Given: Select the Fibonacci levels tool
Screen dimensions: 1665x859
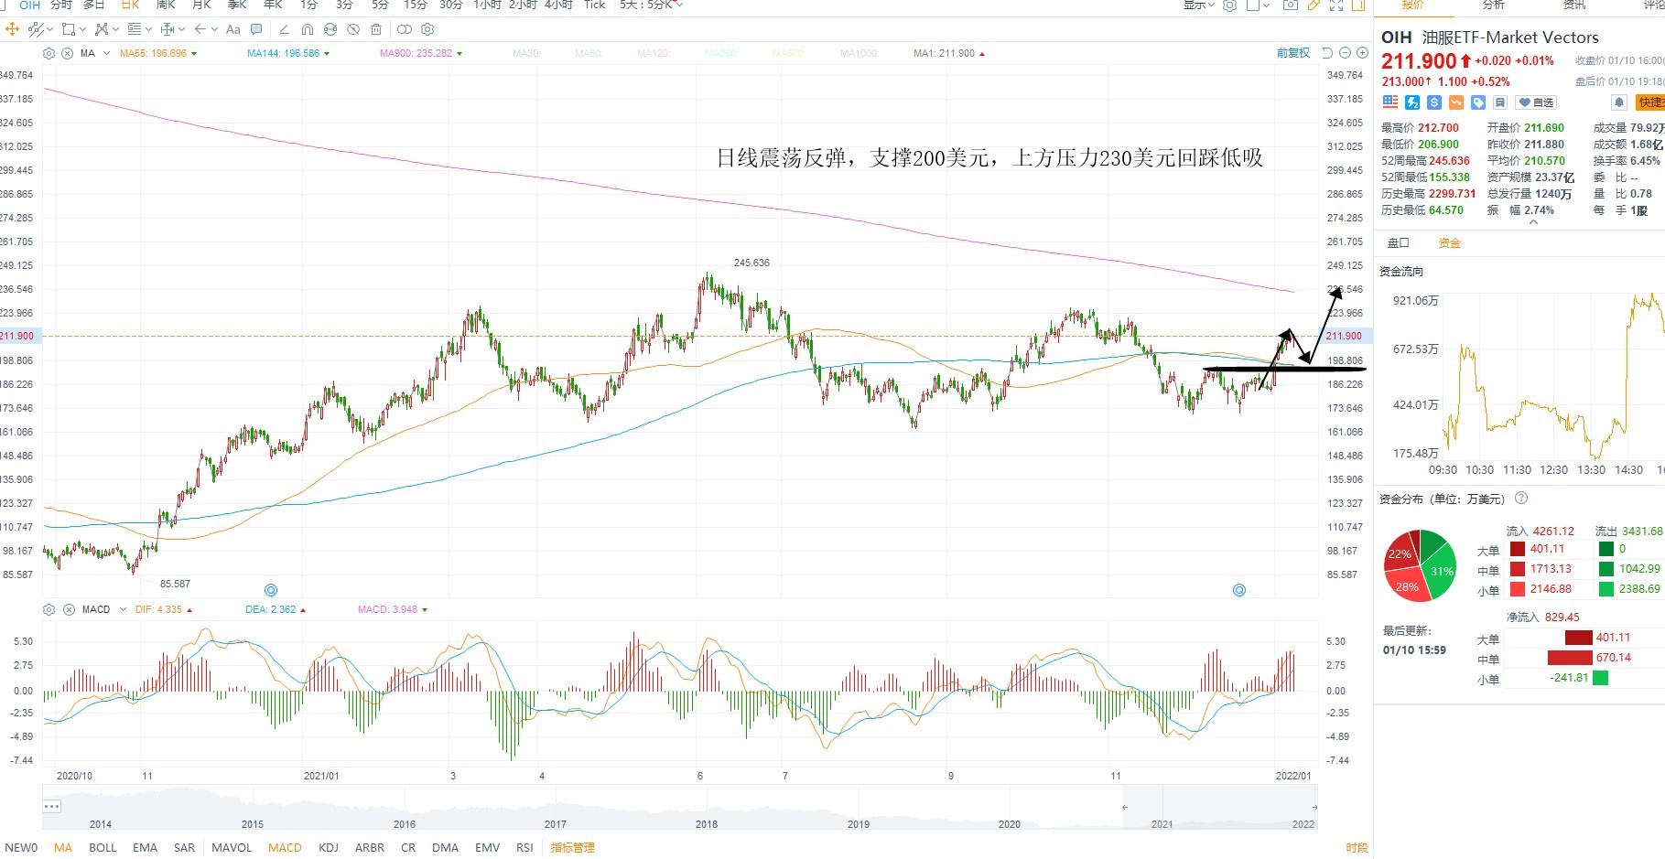Looking at the screenshot, I should [x=135, y=29].
